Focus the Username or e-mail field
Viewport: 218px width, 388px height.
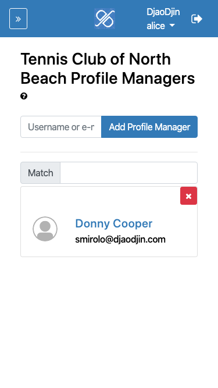(61, 127)
